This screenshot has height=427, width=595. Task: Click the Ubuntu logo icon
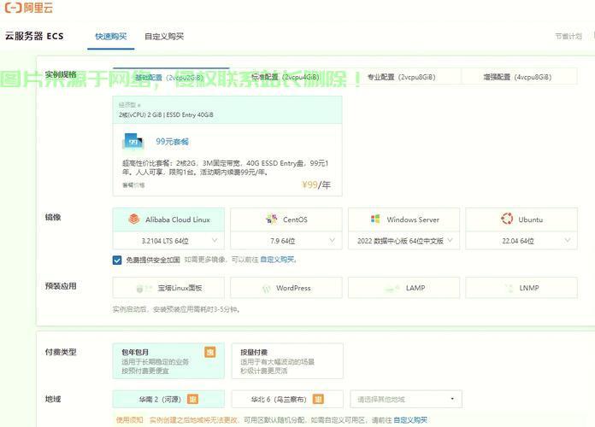click(507, 219)
